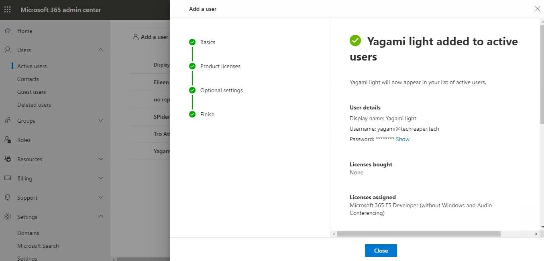Collapse the Users section chevron

pyautogui.click(x=101, y=50)
